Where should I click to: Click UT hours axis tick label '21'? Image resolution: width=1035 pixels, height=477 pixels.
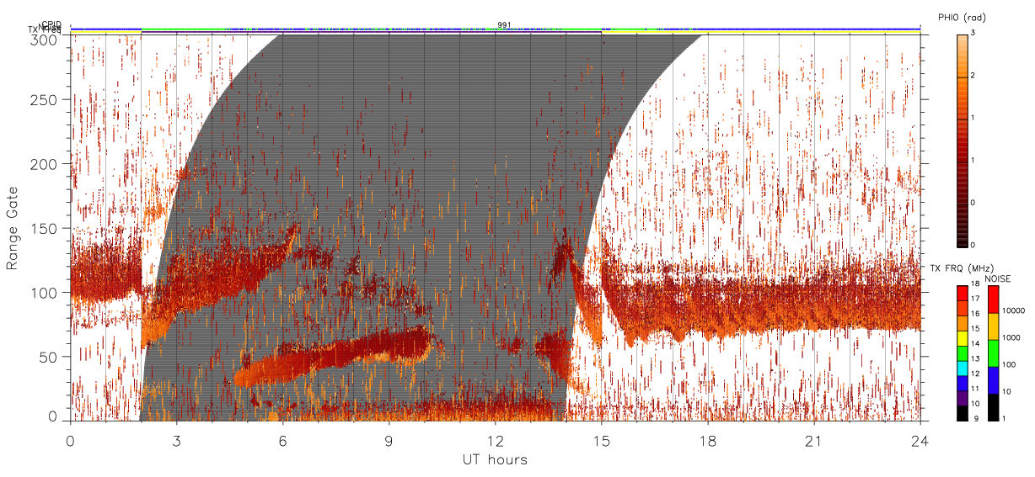tap(813, 441)
